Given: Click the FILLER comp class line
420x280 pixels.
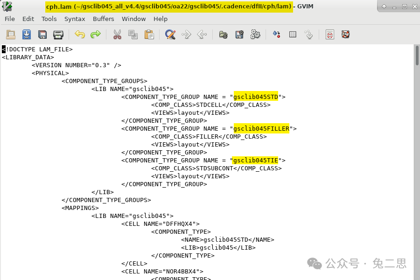Looking at the screenshot, I should [x=209, y=137].
